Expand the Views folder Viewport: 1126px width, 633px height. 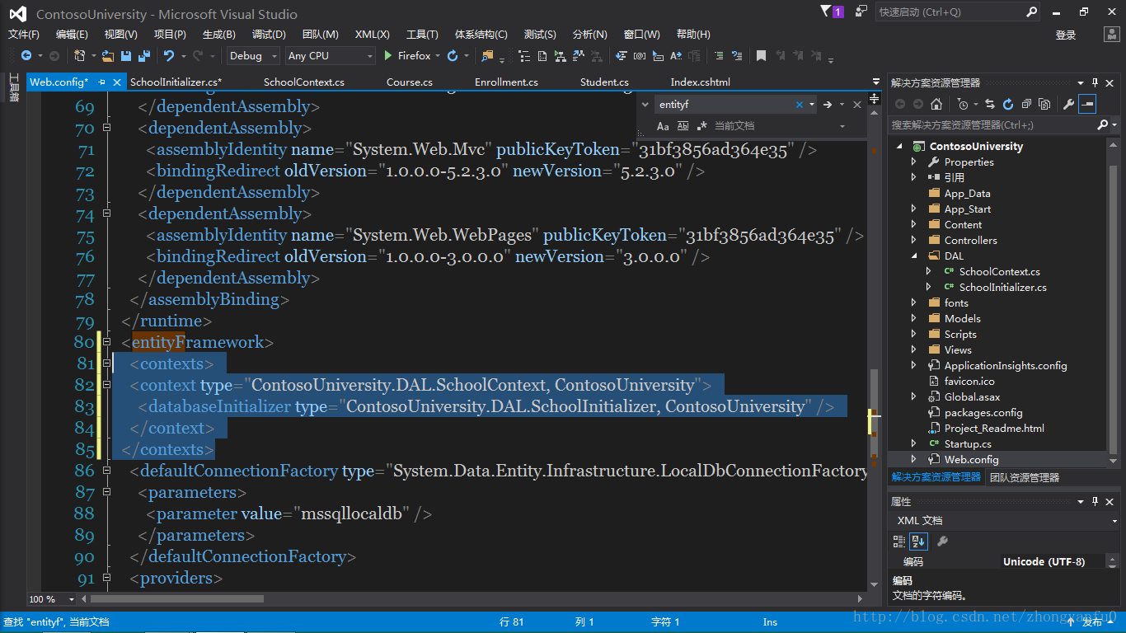click(x=913, y=350)
